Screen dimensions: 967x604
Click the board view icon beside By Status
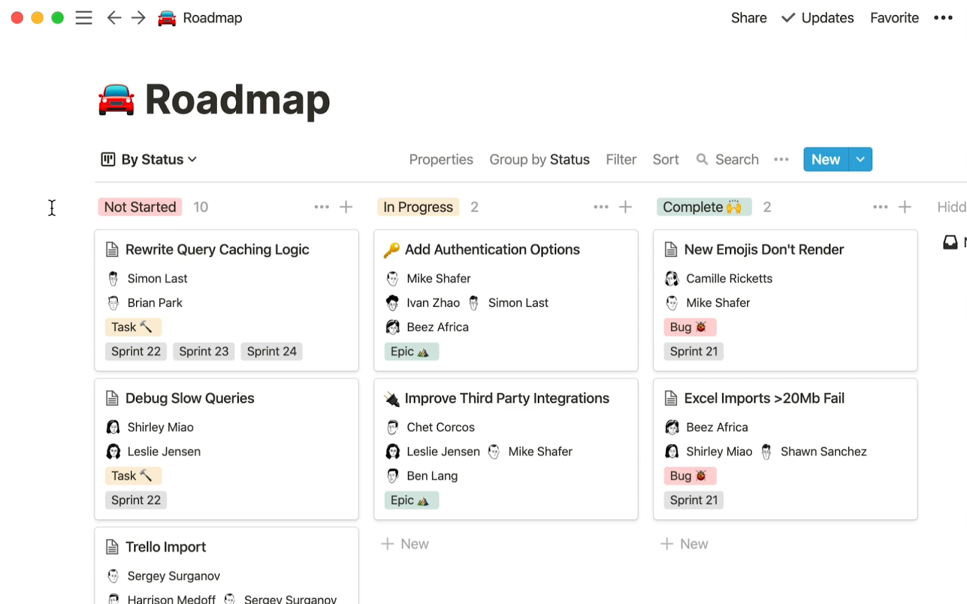pyautogui.click(x=107, y=159)
